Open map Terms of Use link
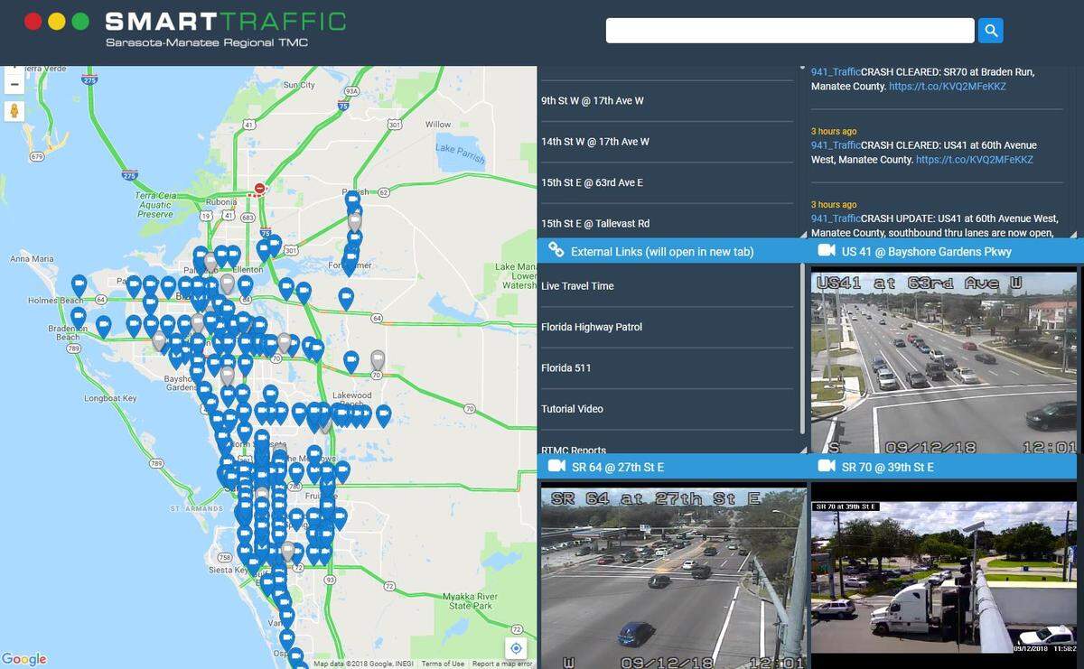The height and width of the screenshot is (669, 1084). tap(443, 664)
